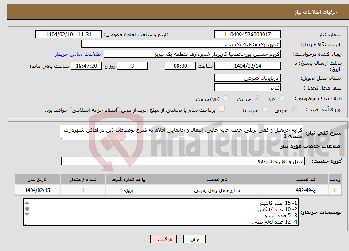Click buyer note line 10 عدد کانکس
This screenshot has width=349, height=251.
point(277,209)
